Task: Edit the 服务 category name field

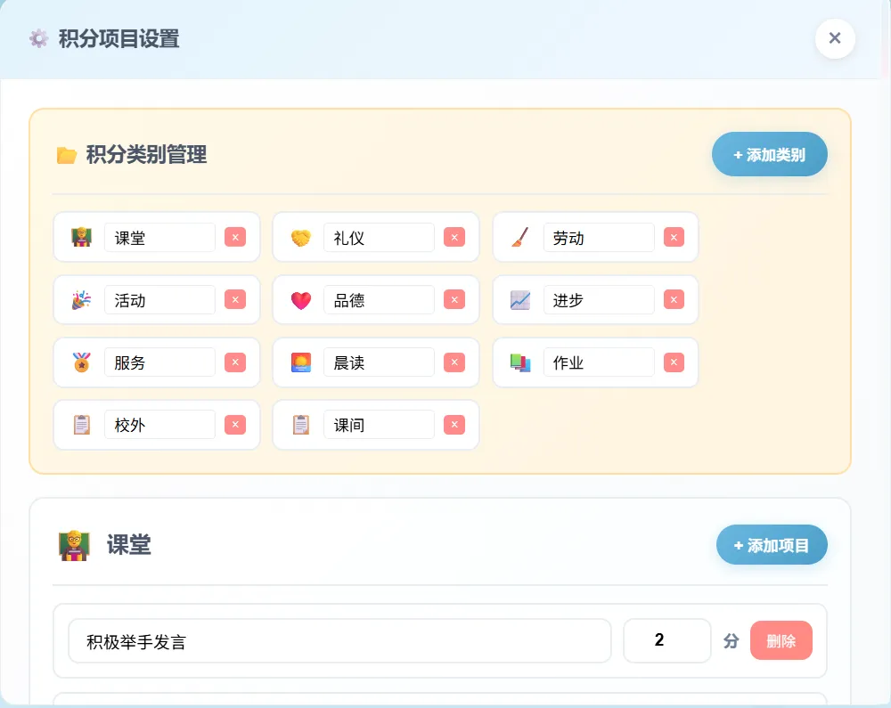Action: 159,362
